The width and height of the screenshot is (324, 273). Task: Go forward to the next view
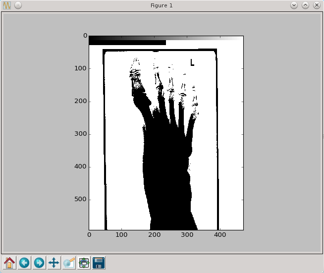pyautogui.click(x=39, y=263)
